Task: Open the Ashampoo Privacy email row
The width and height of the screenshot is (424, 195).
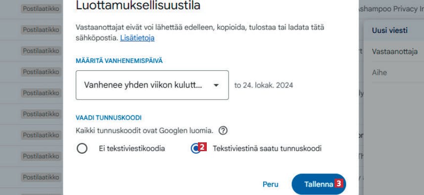Action: tap(391, 9)
